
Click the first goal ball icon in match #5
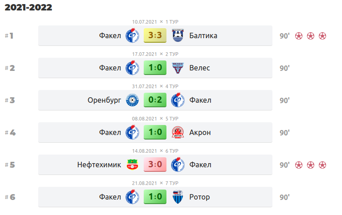299,165
